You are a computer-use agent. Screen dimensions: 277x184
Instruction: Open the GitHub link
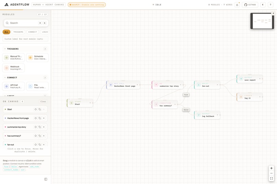pos(250,5)
